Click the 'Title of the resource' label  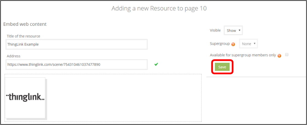23,36
